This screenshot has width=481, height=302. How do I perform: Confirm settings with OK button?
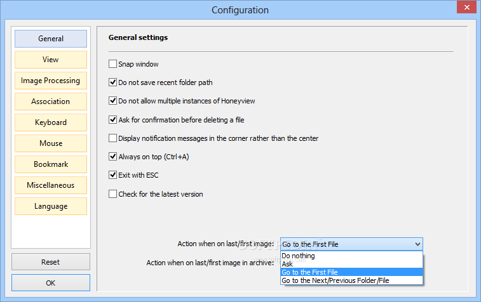point(51,283)
